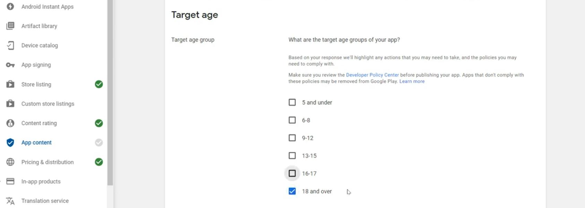Click the Artifact library icon
The image size is (585, 208).
[x=10, y=26]
